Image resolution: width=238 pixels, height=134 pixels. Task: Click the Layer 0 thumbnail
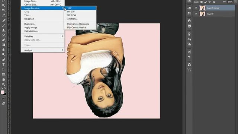pyautogui.click(x=202, y=14)
